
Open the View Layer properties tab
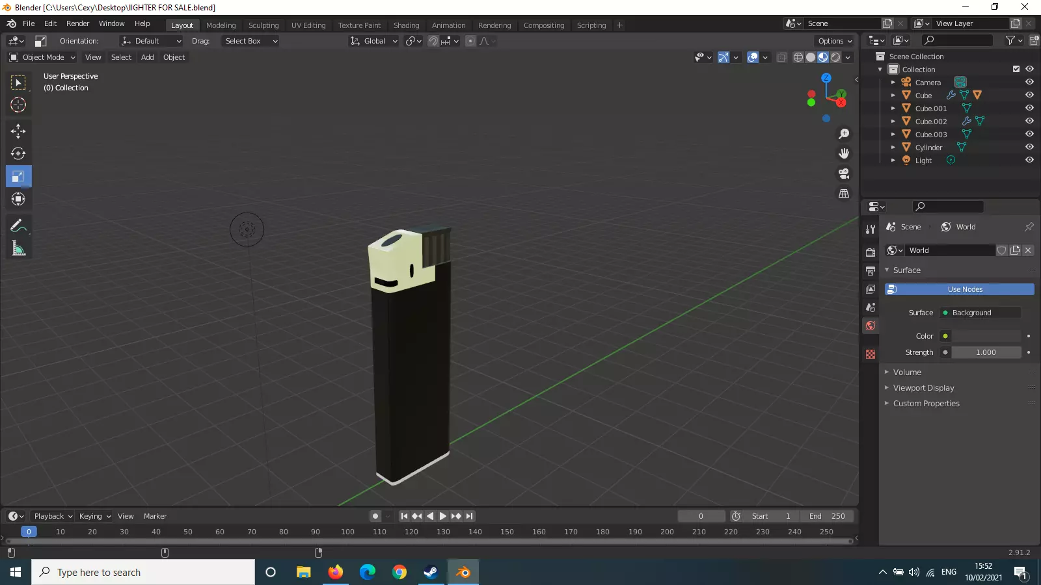pos(871,289)
